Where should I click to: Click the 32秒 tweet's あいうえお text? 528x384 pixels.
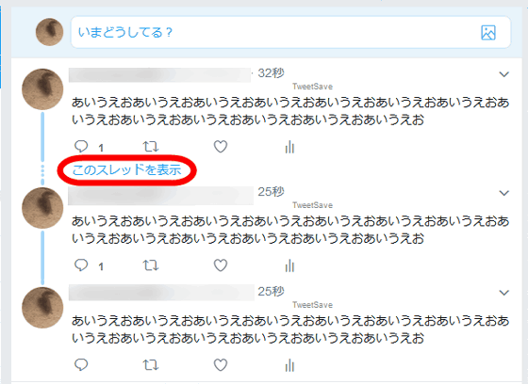(x=290, y=111)
